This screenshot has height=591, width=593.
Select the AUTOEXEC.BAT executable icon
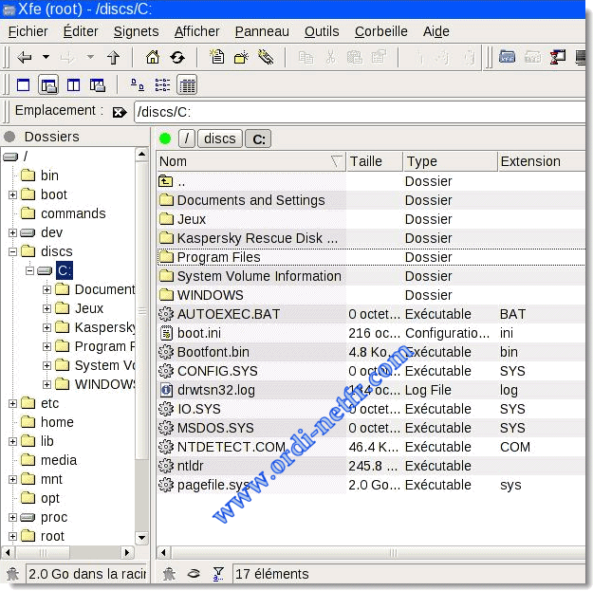tap(166, 314)
